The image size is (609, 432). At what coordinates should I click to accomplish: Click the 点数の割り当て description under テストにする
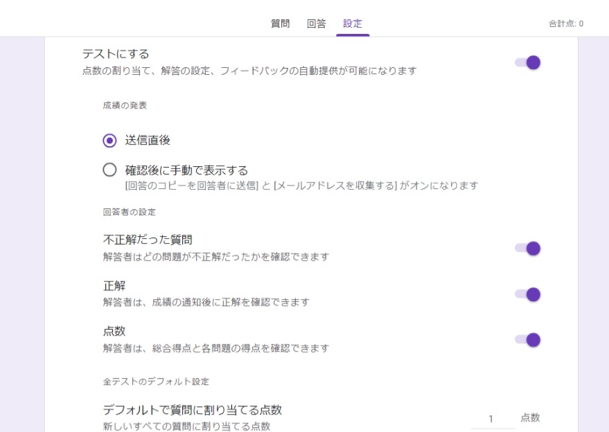pos(249,71)
